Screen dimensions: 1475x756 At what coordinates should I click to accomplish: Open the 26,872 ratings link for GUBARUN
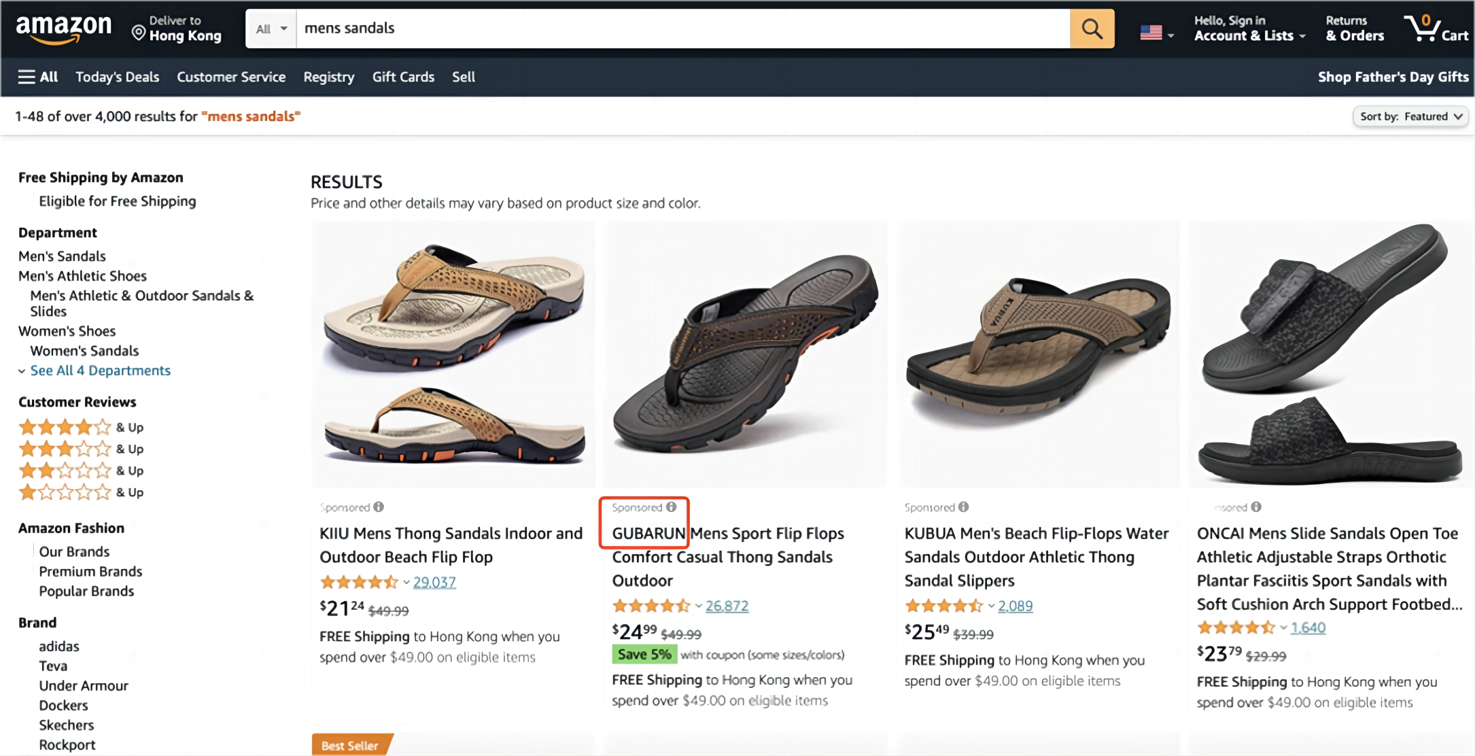pyautogui.click(x=726, y=606)
